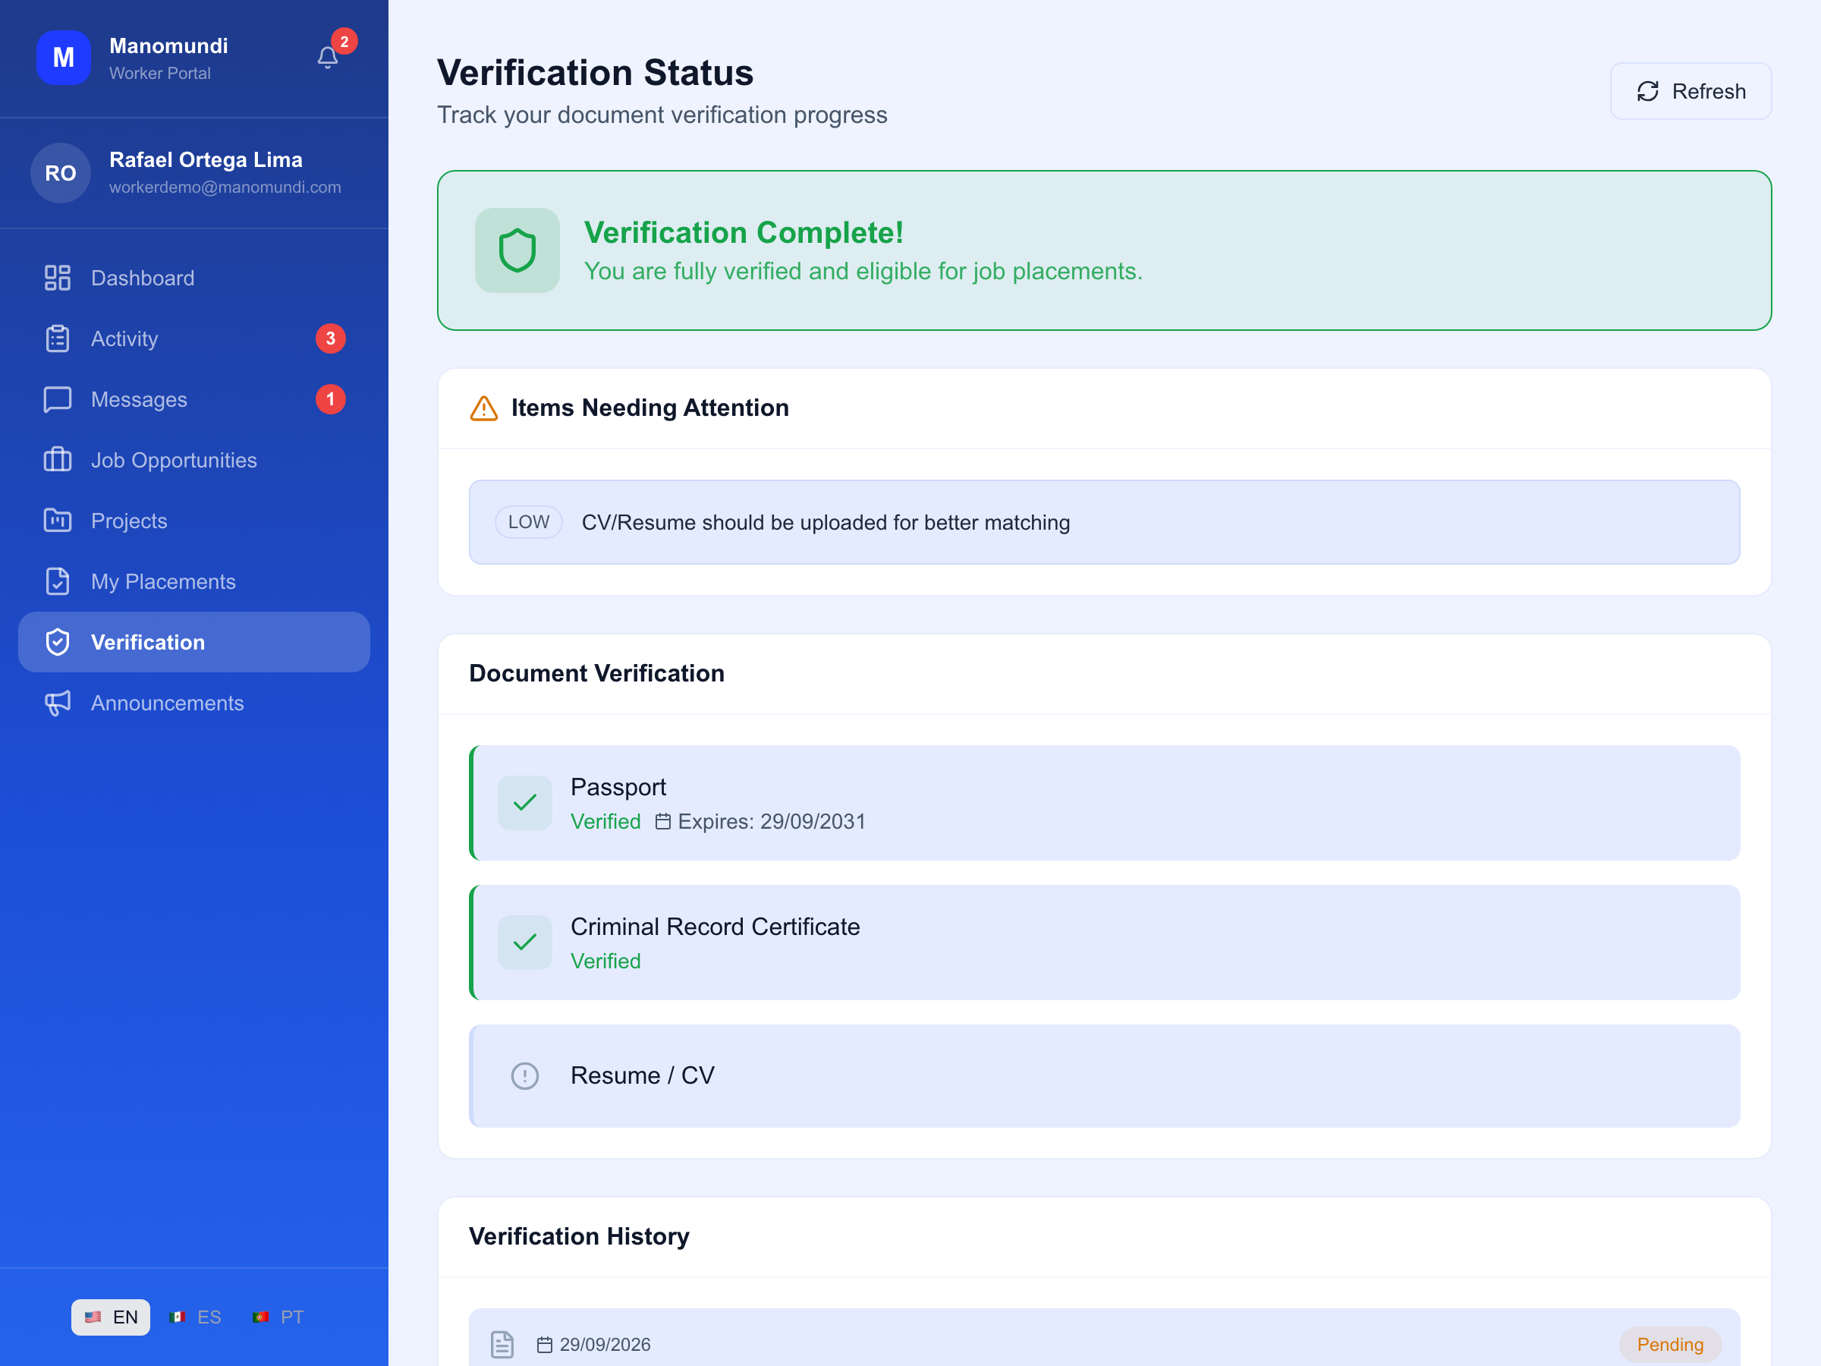Click the Messages chat bubble icon
The width and height of the screenshot is (1821, 1366).
pyautogui.click(x=58, y=399)
